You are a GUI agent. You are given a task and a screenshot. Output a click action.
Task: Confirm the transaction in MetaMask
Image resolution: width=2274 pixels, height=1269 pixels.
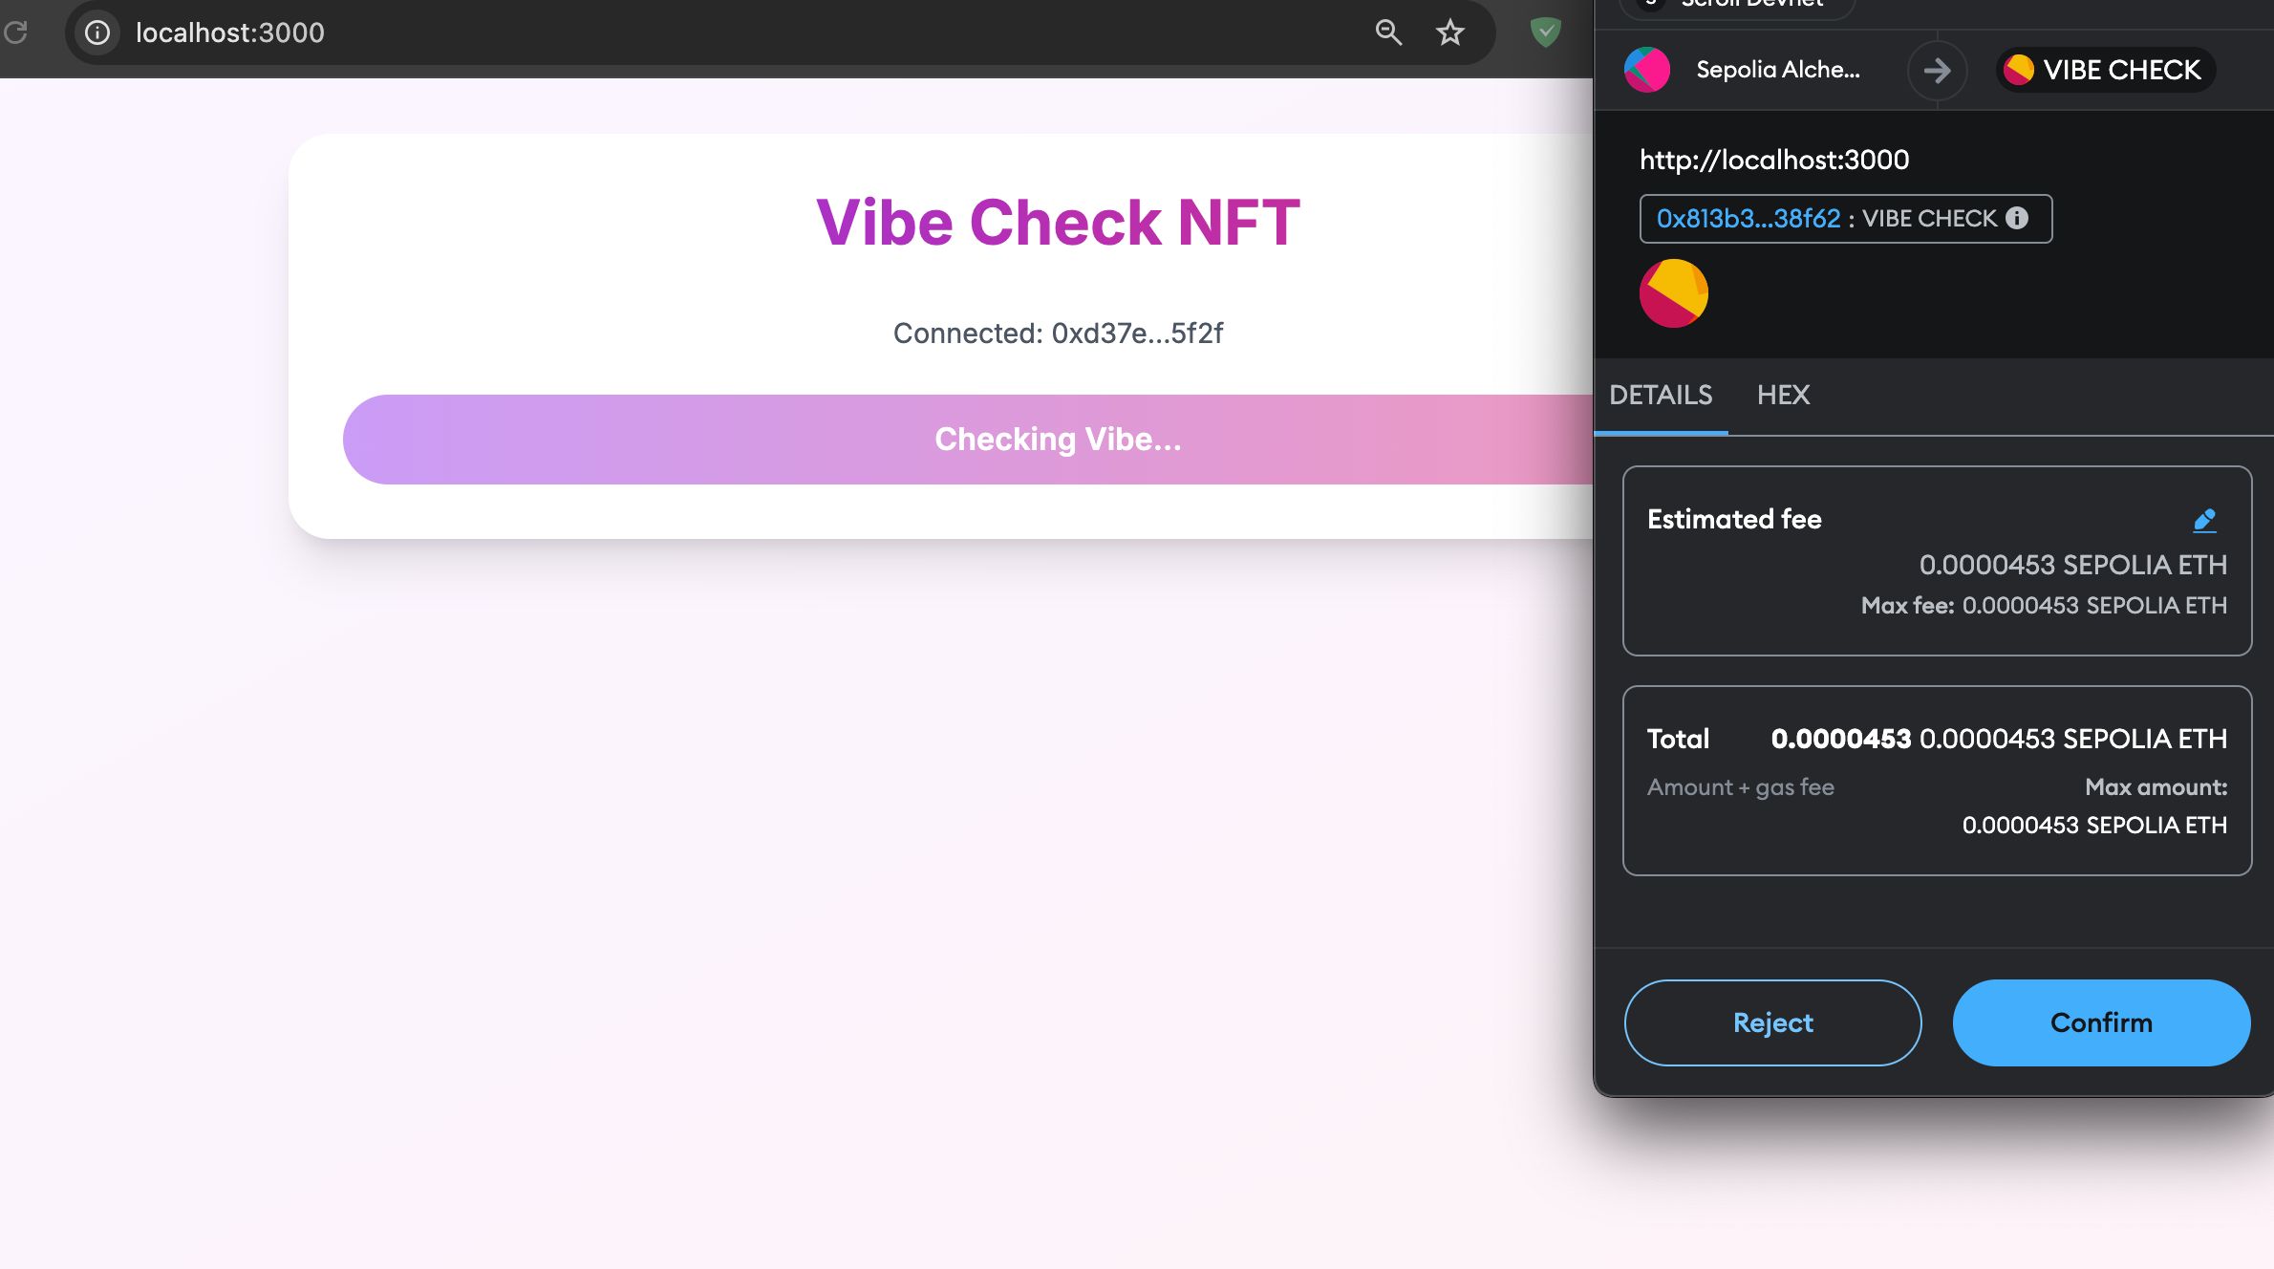pyautogui.click(x=2101, y=1022)
